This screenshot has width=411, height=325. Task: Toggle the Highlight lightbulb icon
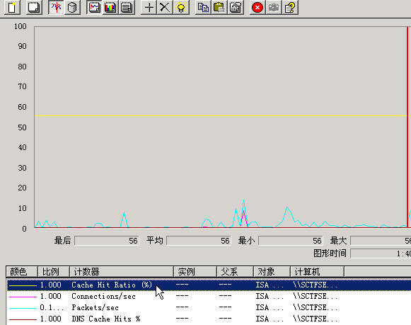pos(181,7)
